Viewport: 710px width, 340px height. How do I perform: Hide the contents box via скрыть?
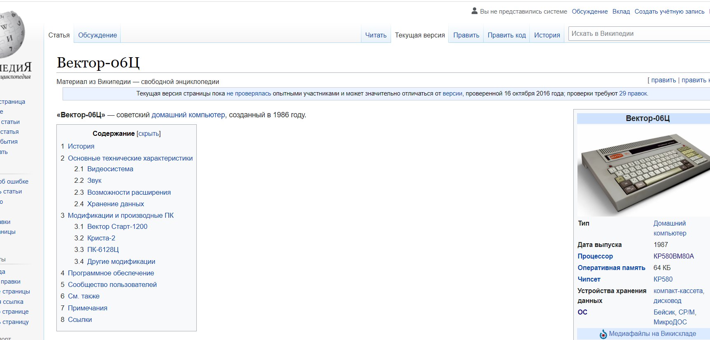click(149, 133)
